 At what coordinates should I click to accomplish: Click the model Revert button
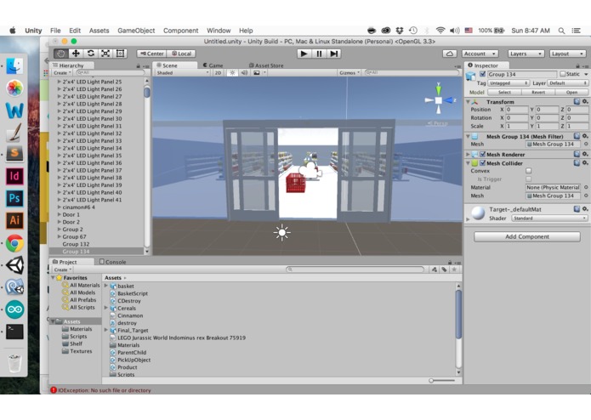538,93
